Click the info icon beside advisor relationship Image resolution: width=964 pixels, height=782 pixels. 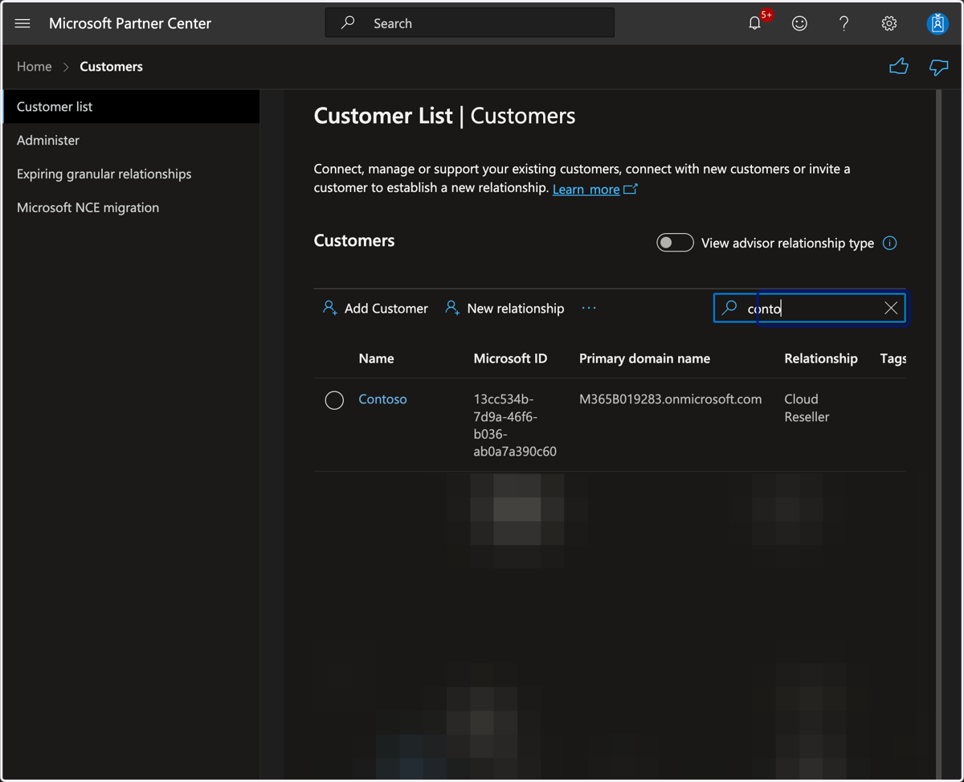pos(889,243)
